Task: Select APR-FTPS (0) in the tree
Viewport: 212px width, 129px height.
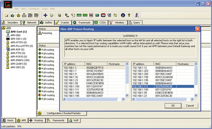Action: pos(18,53)
